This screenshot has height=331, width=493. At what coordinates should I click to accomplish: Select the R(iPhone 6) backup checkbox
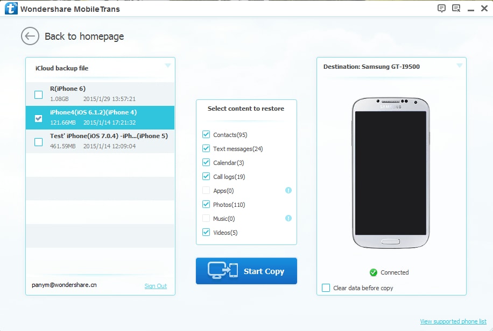pyautogui.click(x=38, y=94)
